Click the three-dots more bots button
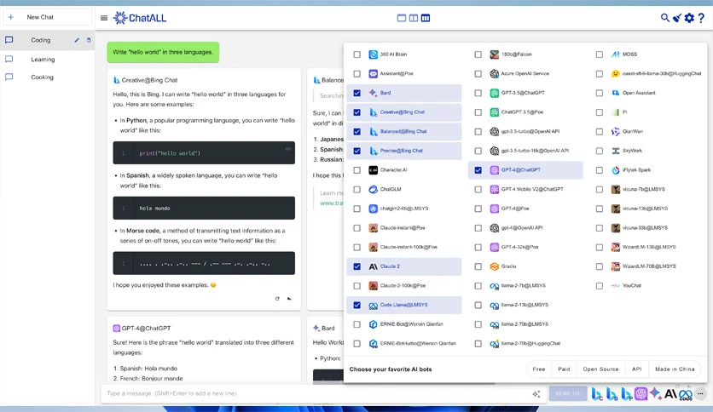The image size is (713, 412). click(x=700, y=393)
